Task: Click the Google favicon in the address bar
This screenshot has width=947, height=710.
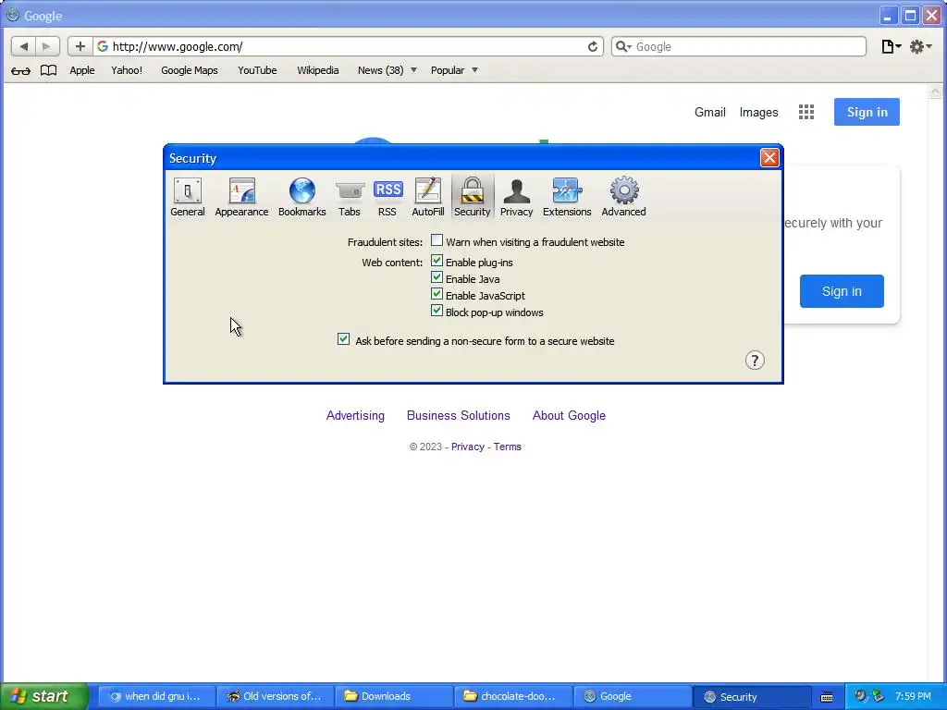Action: [102, 46]
